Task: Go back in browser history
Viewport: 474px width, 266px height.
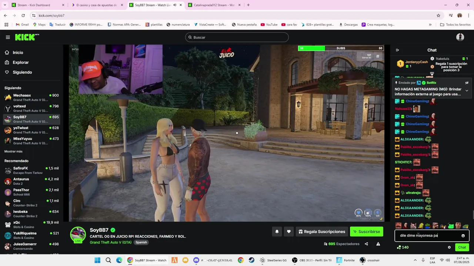Action: click(x=5, y=16)
